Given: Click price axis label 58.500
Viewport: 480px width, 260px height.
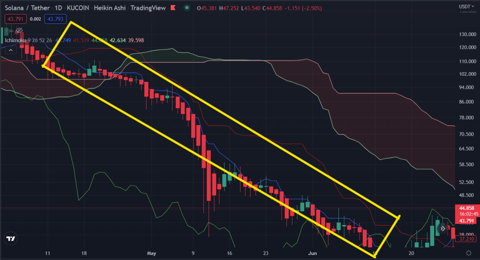Looking at the screenshot, I should [467, 164].
